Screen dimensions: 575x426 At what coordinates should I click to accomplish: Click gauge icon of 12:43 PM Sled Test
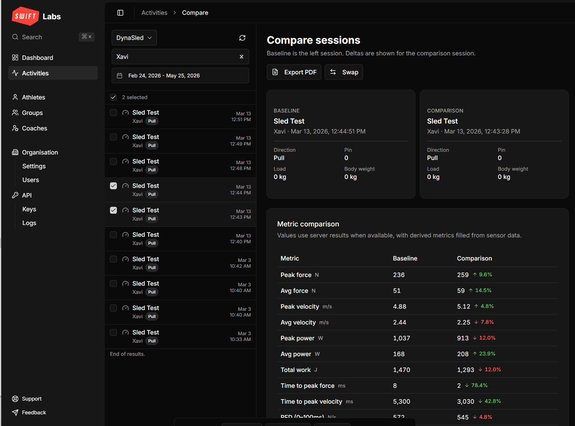[125, 210]
